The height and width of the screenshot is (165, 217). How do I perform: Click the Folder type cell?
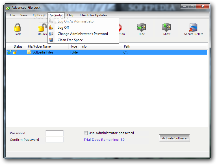click(74, 52)
